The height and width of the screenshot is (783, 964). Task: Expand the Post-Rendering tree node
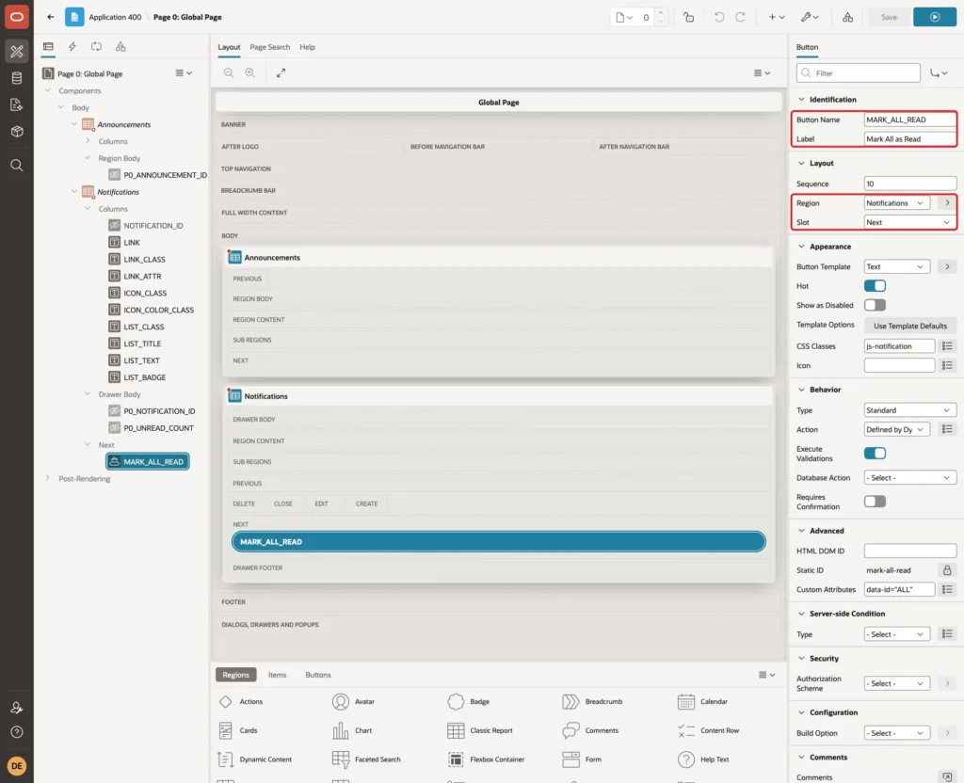tap(48, 478)
